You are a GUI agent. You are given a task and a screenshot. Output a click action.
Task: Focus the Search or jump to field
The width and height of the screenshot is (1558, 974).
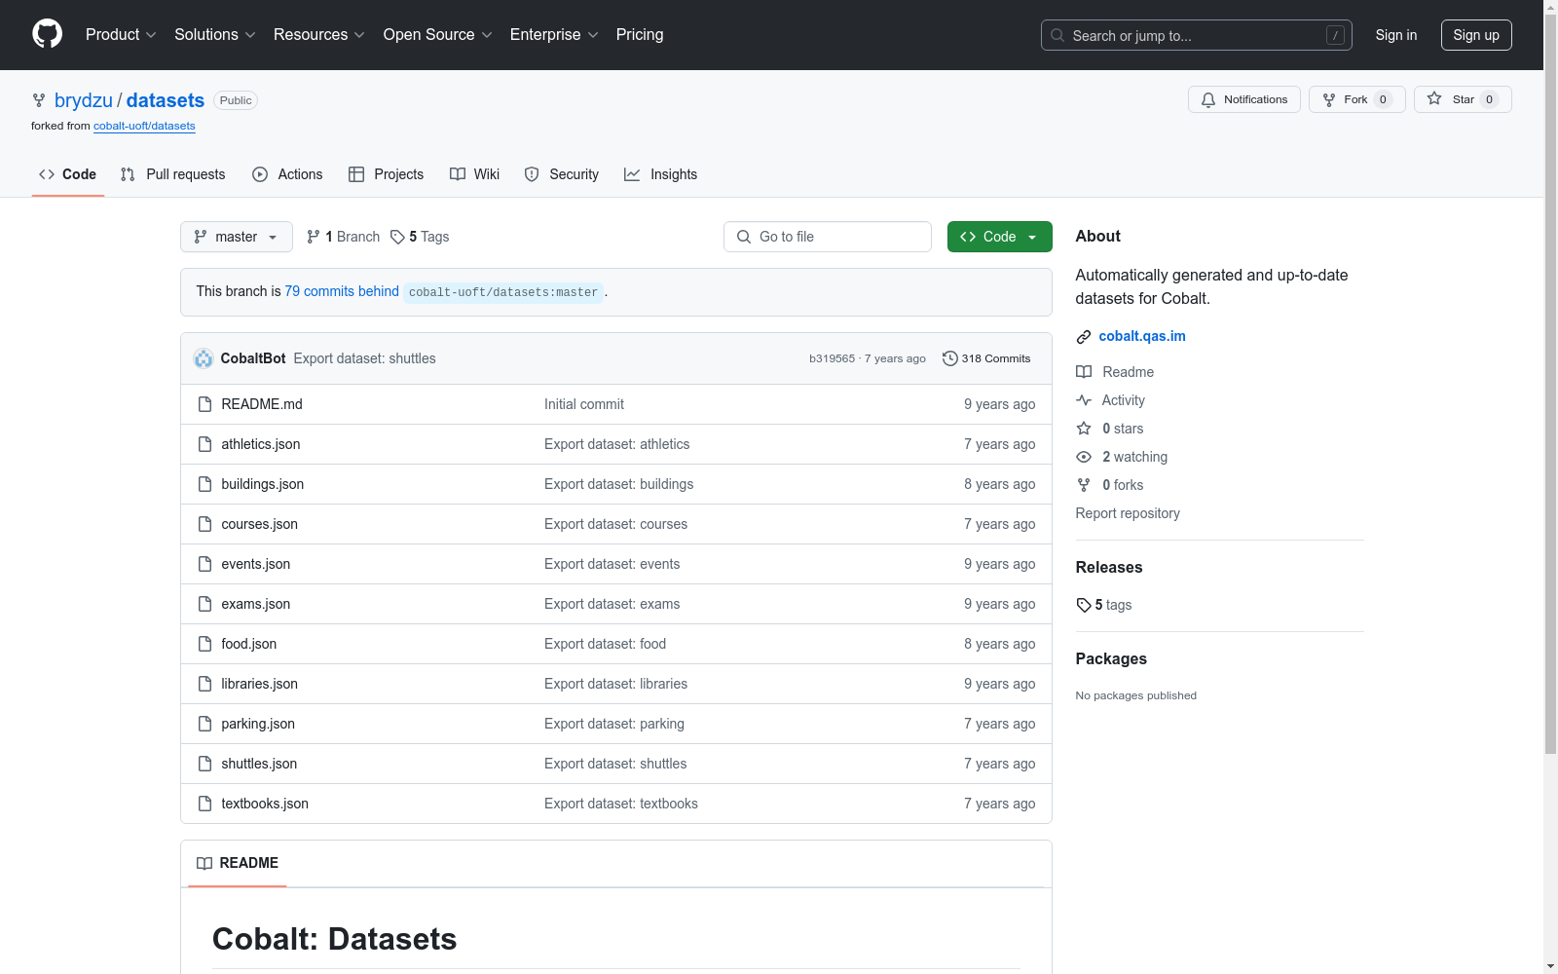1197,35
